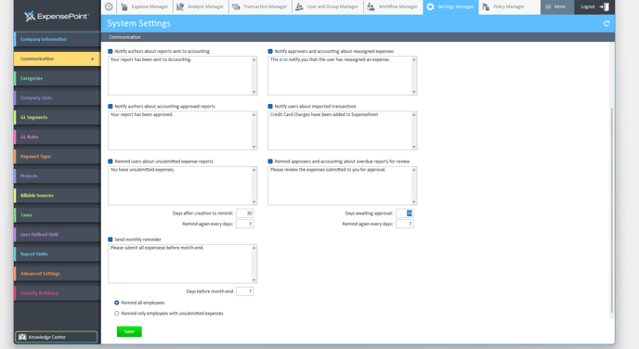639x349 pixels.
Task: Click the refresh icon in System Settings header
Action: tap(606, 23)
